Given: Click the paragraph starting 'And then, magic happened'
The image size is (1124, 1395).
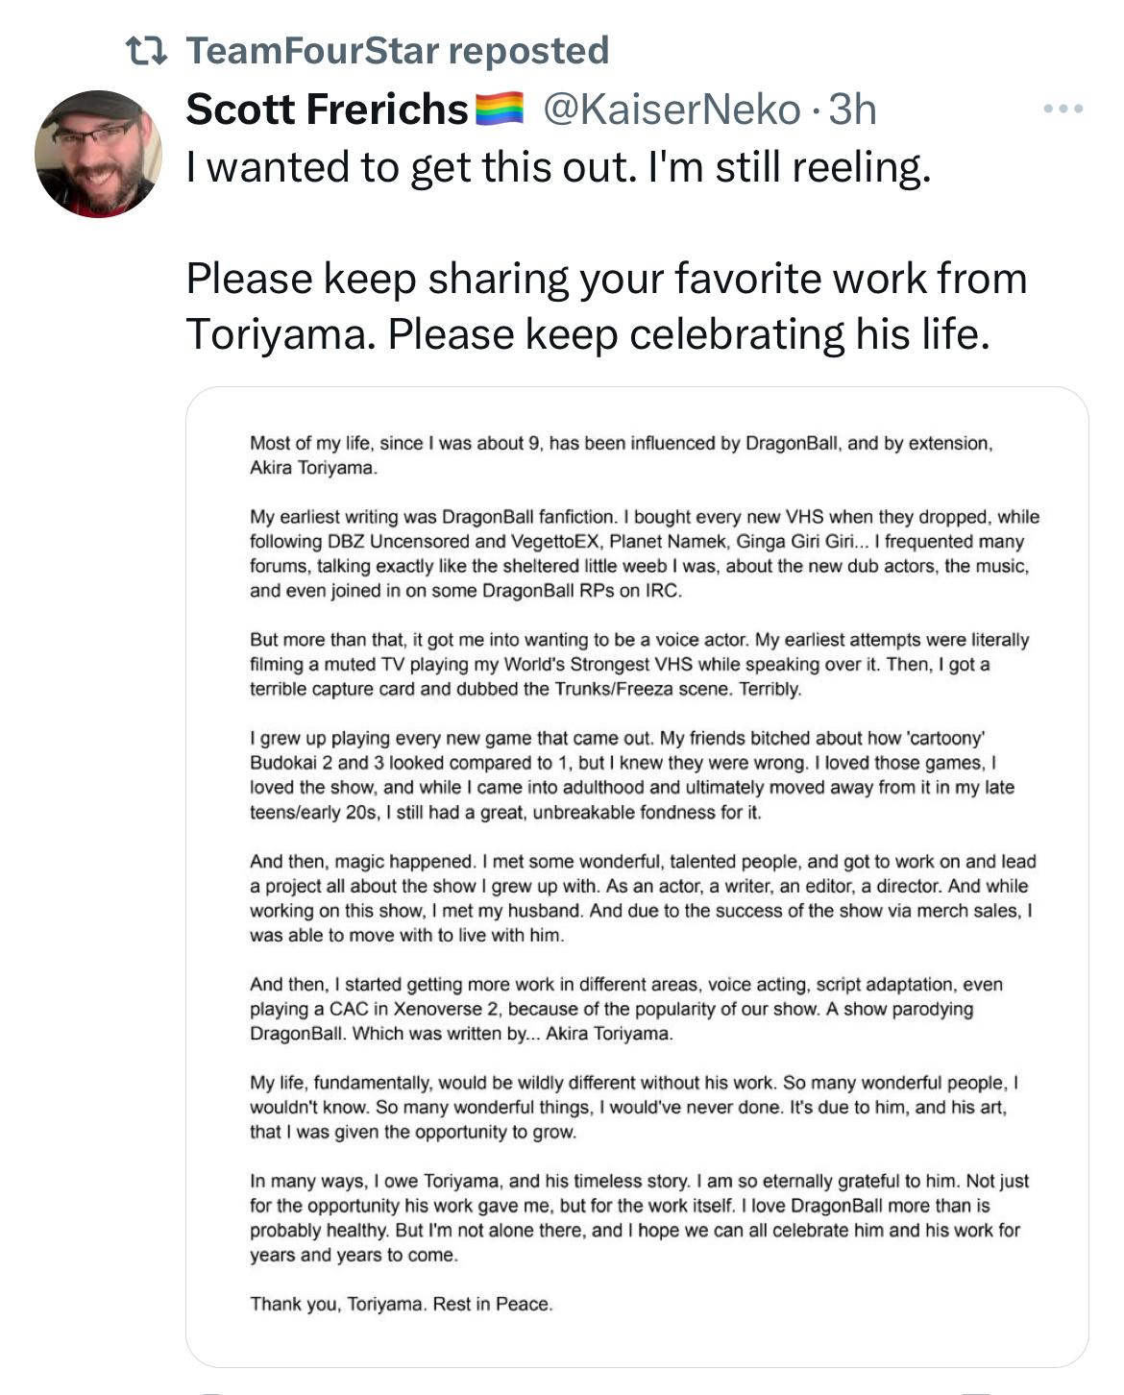Looking at the screenshot, I should pos(643,897).
